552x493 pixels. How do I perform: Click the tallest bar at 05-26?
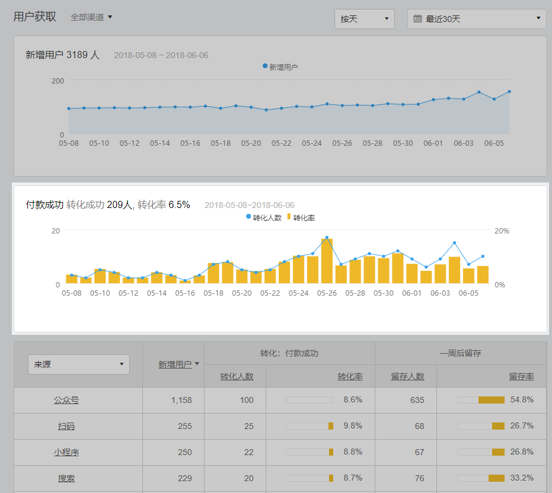(327, 261)
